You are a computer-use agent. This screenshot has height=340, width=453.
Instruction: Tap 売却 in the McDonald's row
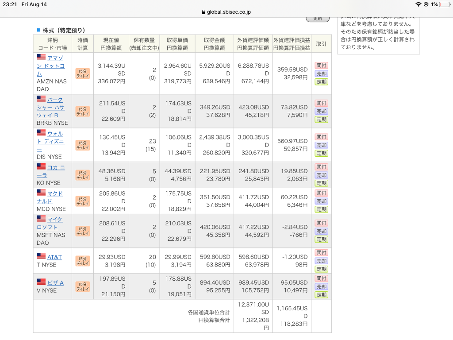(x=321, y=201)
